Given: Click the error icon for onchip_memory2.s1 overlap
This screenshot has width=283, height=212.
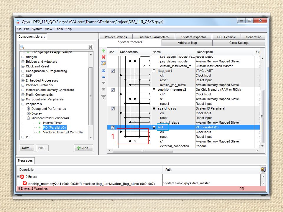Looking at the screenshot, I should click(x=25, y=183).
